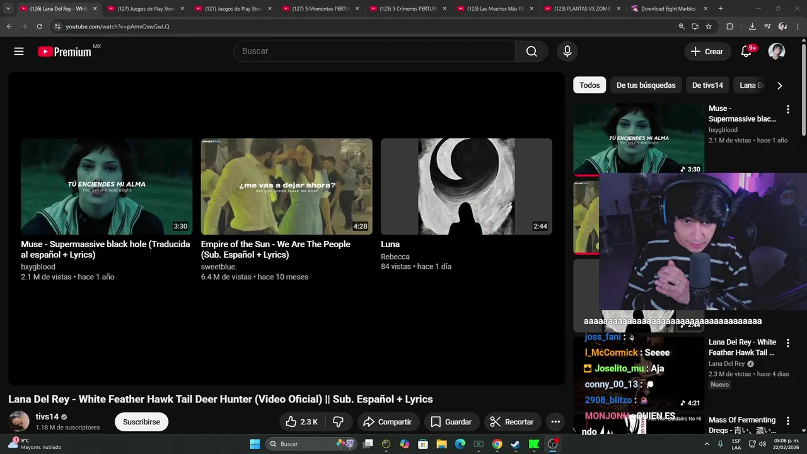This screenshot has width=807, height=454.
Task: Open media controls icon in Chrome toolbar
Action: [767, 26]
